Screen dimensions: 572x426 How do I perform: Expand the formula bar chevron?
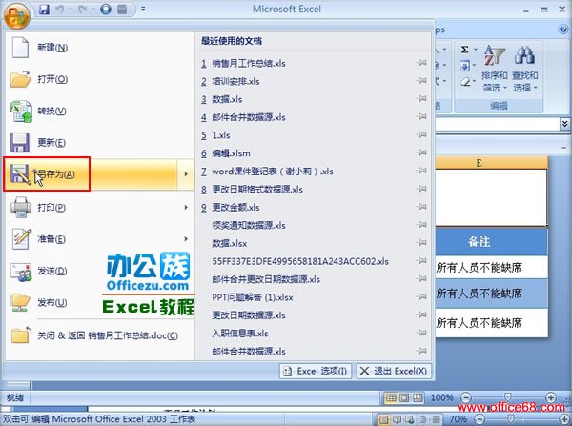564,124
